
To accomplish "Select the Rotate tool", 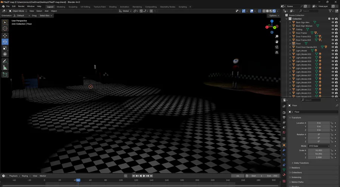I will click(x=5, y=42).
